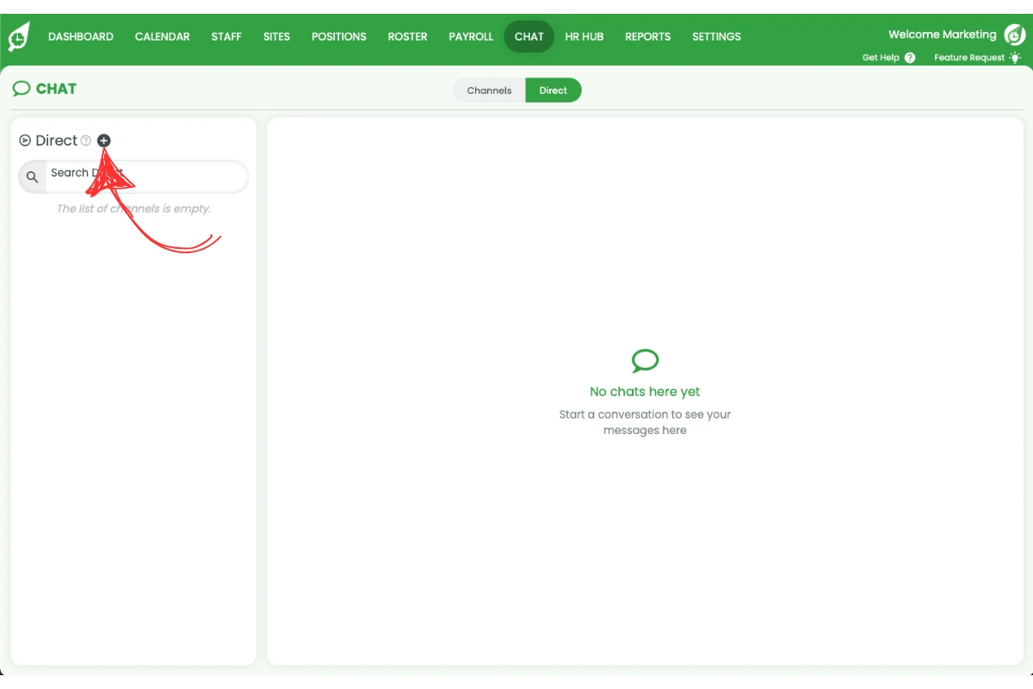1033x689 pixels.
Task: Open the Feature Request link
Action: tap(969, 58)
